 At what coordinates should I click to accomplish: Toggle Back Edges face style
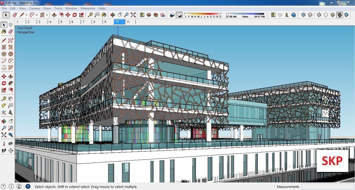tap(310, 15)
